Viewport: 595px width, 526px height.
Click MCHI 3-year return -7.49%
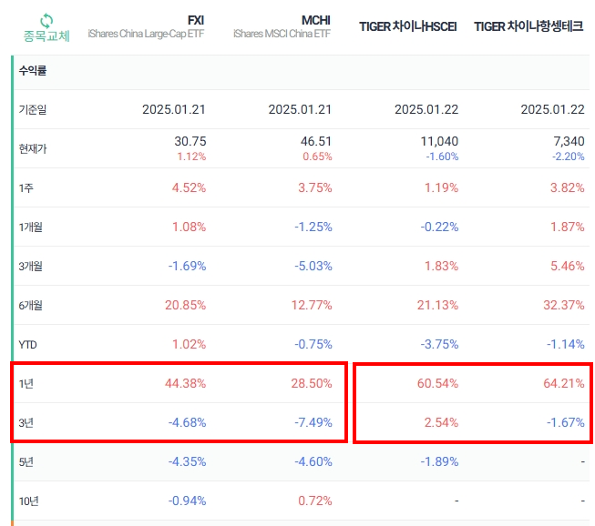click(313, 422)
